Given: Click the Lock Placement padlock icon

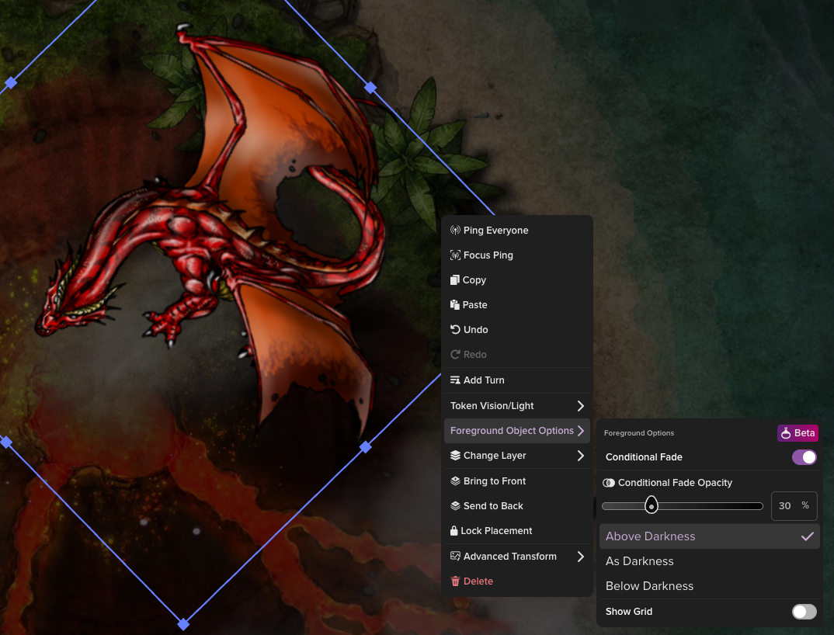Looking at the screenshot, I should 454,531.
